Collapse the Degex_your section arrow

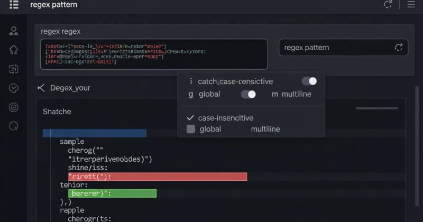pyautogui.click(x=41, y=88)
